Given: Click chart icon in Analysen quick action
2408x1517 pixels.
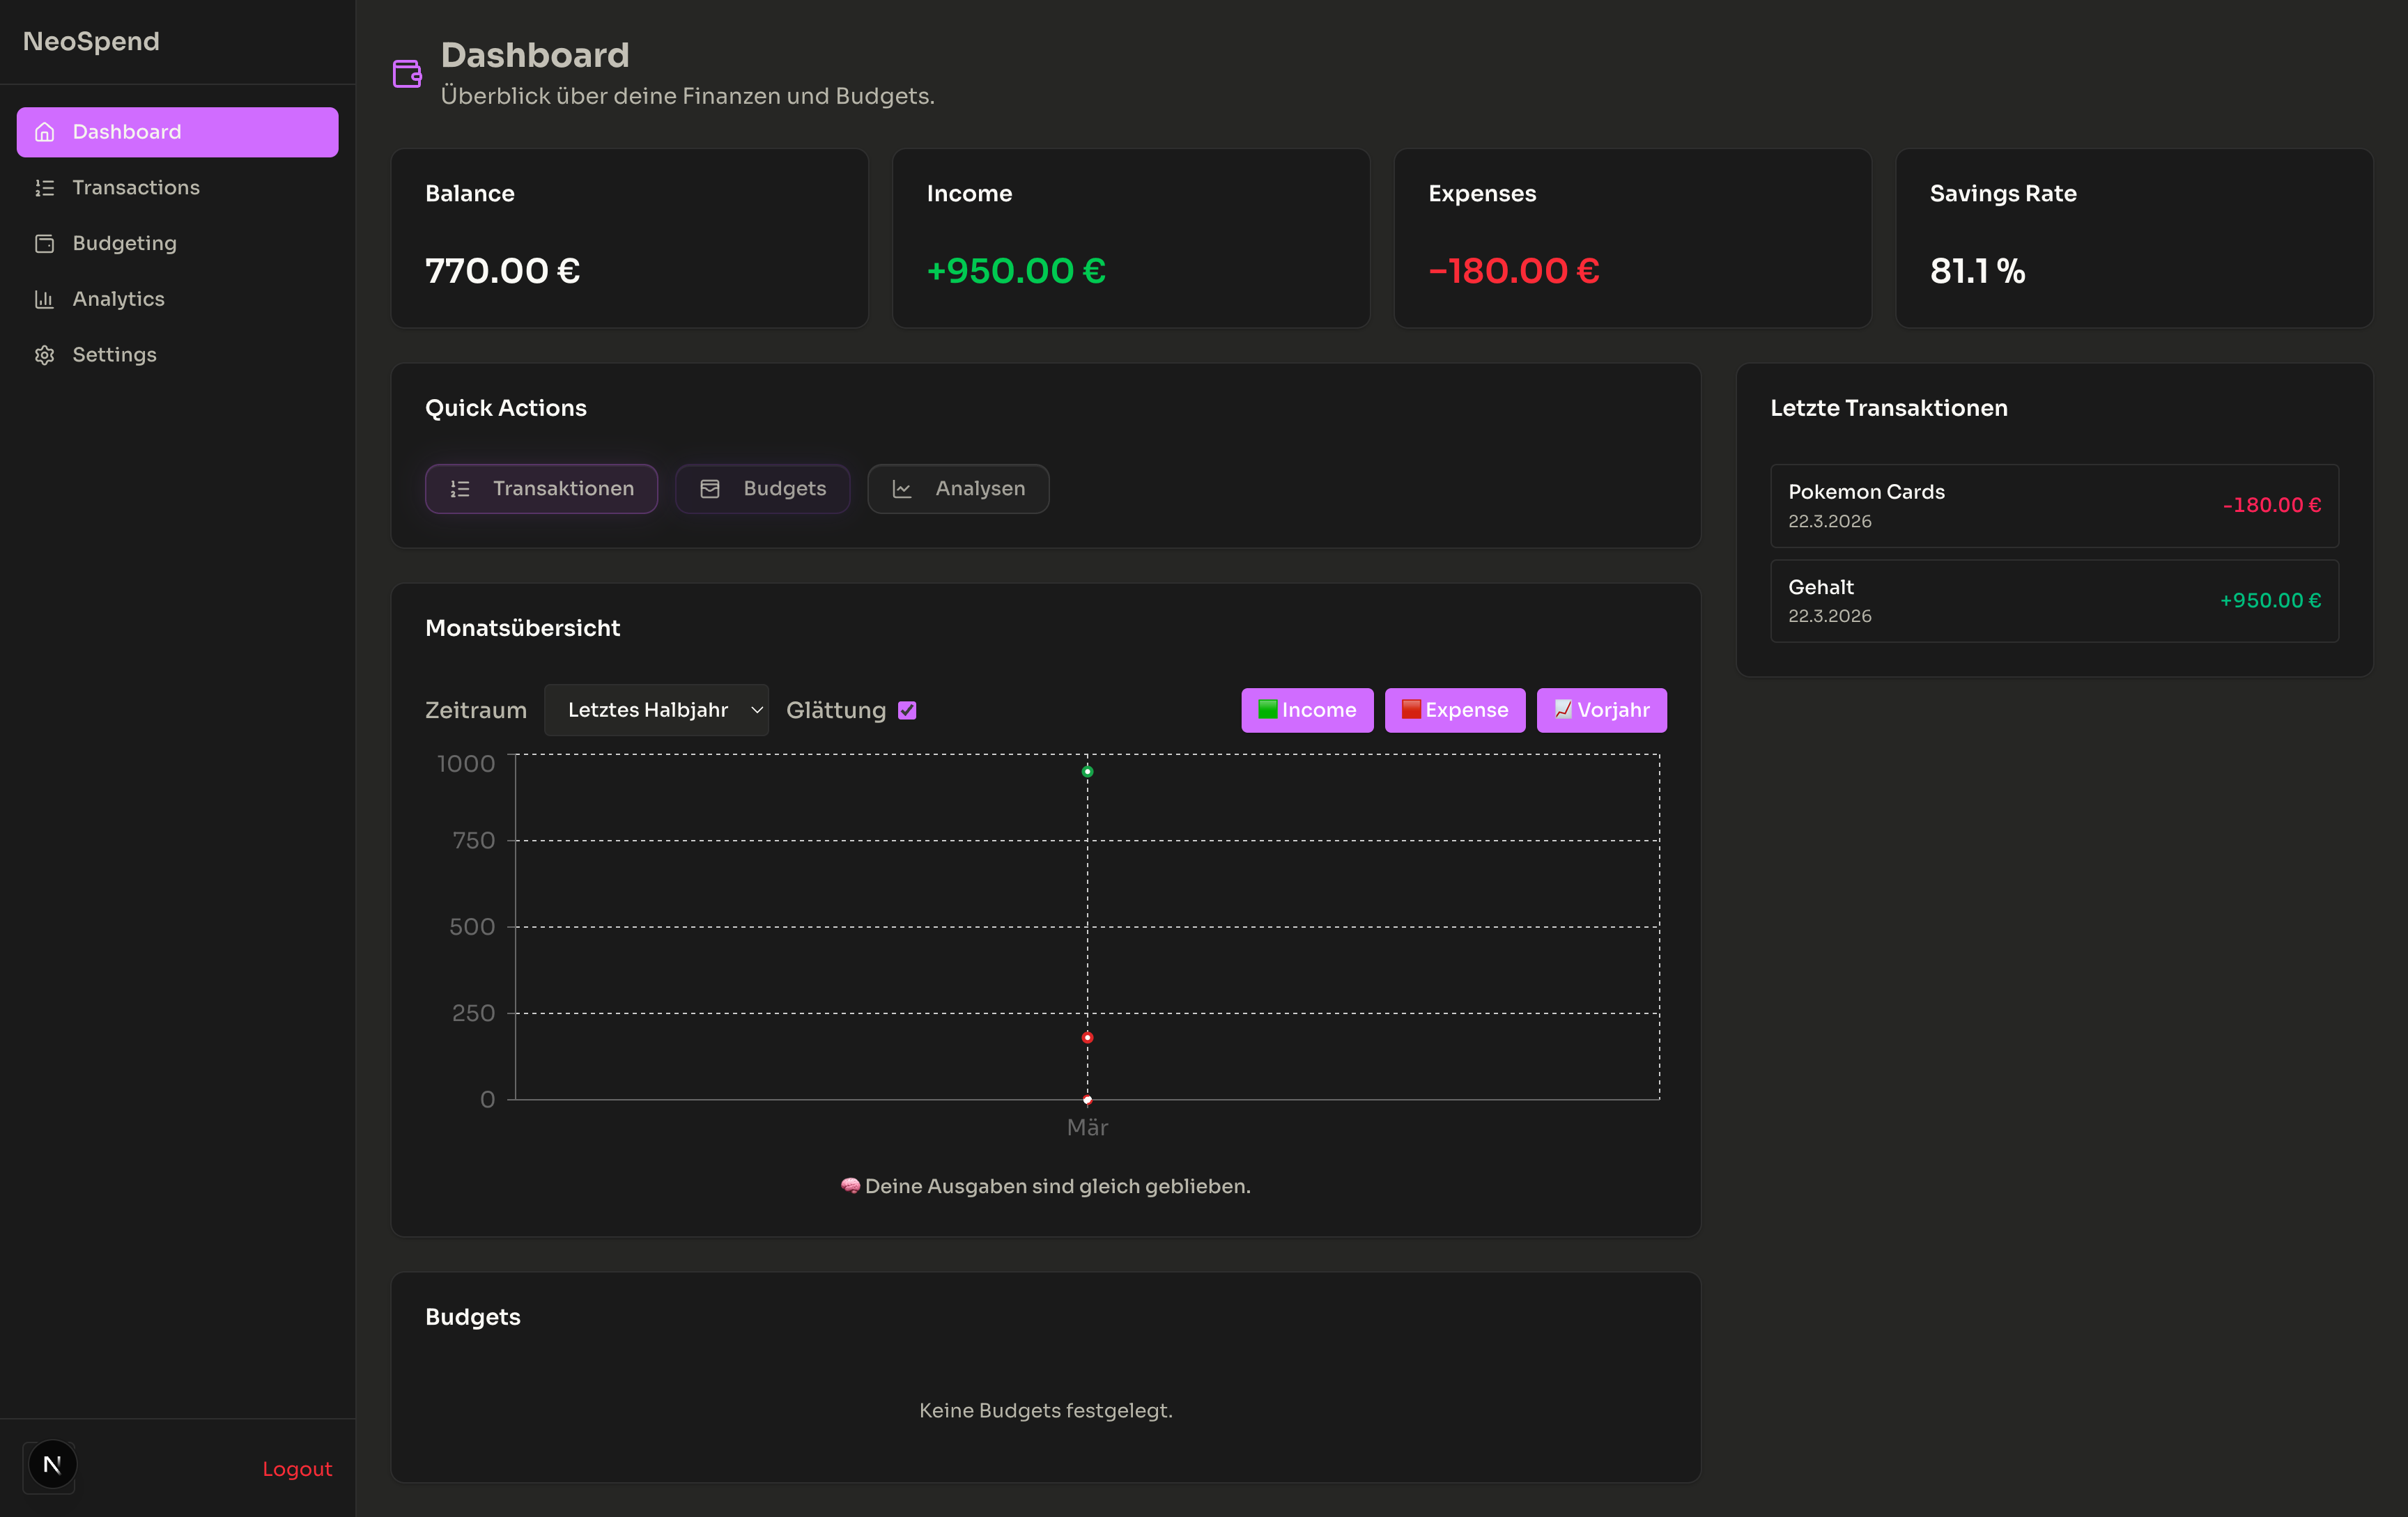Looking at the screenshot, I should click(x=902, y=489).
